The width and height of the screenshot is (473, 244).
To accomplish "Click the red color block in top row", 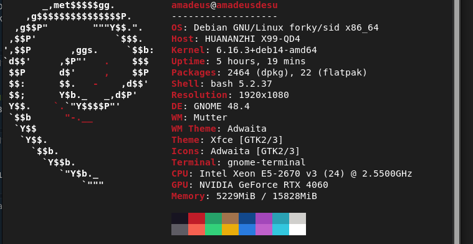I will click(196, 218).
